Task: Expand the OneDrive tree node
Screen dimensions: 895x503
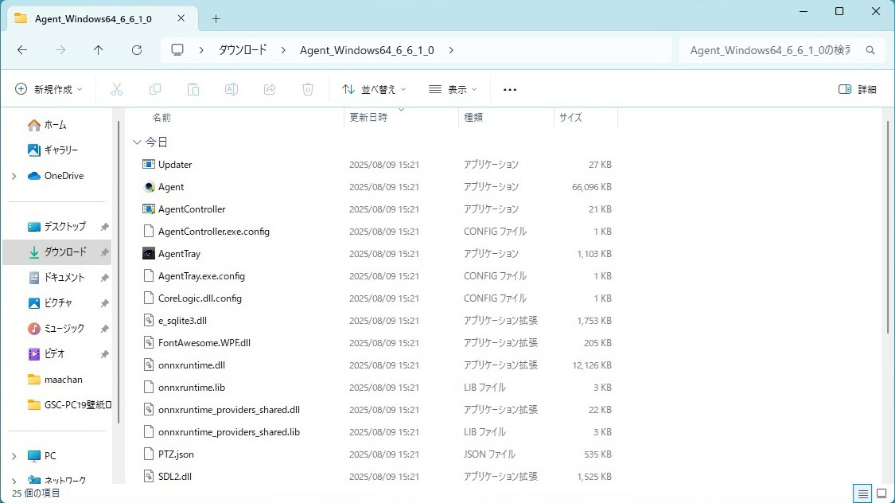Action: coord(14,176)
